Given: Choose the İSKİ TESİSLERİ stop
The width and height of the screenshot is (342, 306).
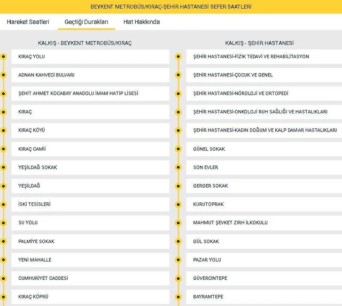Looking at the screenshot, I should 90,204.
